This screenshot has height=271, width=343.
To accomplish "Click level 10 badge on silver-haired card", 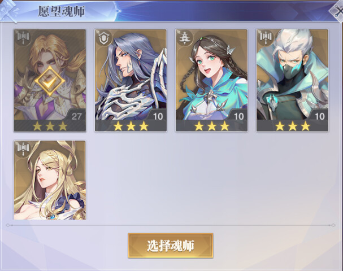I will click(158, 116).
